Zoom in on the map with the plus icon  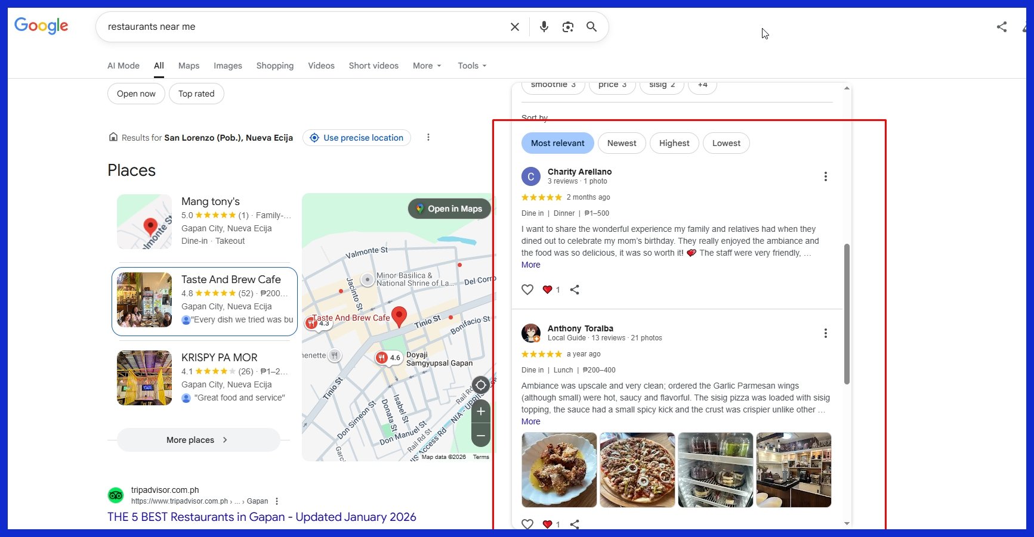480,411
